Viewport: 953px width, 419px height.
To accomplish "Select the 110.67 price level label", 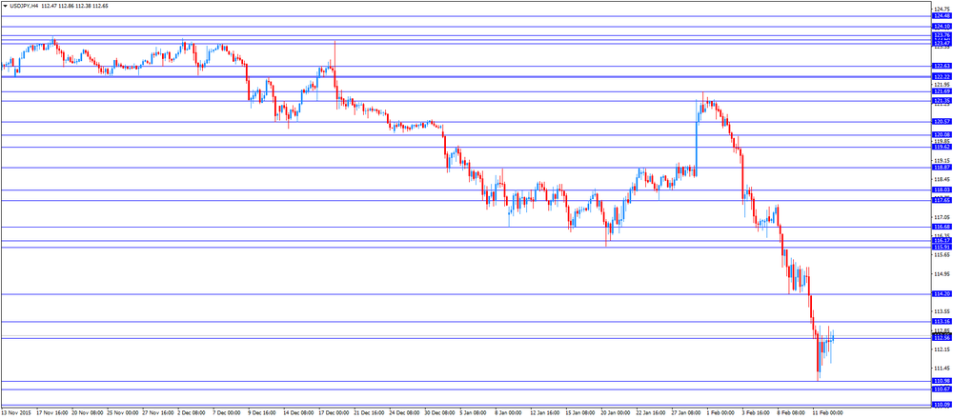I will click(x=942, y=389).
